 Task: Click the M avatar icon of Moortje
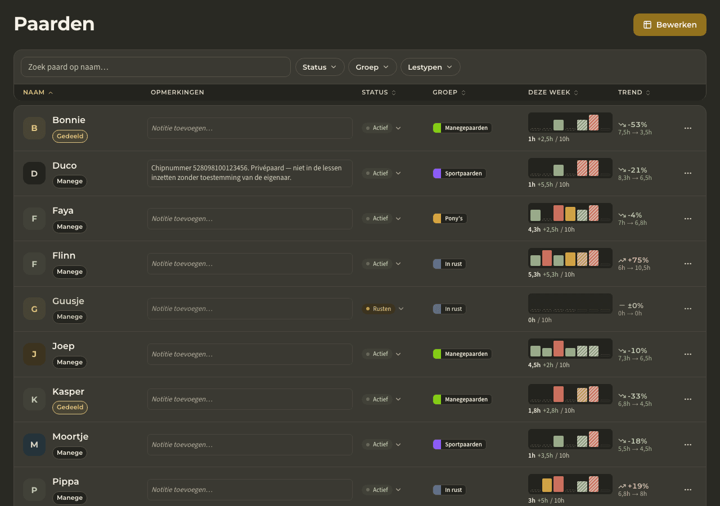click(x=34, y=445)
